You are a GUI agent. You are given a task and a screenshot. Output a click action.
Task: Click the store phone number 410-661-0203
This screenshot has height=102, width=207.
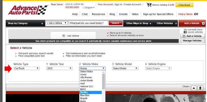(x=72, y=7)
